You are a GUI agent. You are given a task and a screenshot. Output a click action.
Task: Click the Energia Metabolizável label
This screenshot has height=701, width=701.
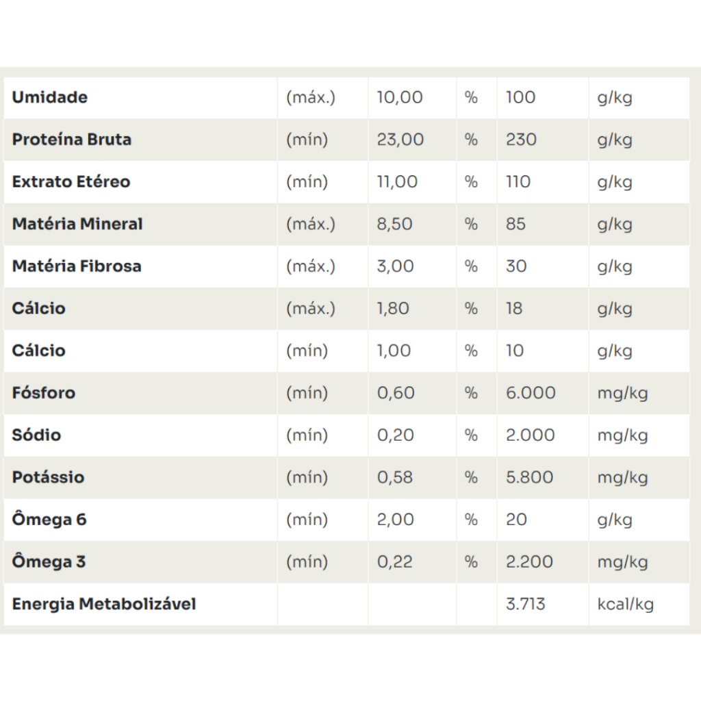click(104, 604)
